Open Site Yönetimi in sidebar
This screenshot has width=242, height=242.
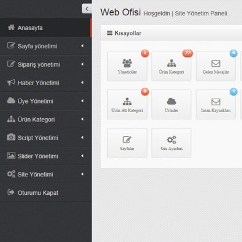(x=46, y=174)
